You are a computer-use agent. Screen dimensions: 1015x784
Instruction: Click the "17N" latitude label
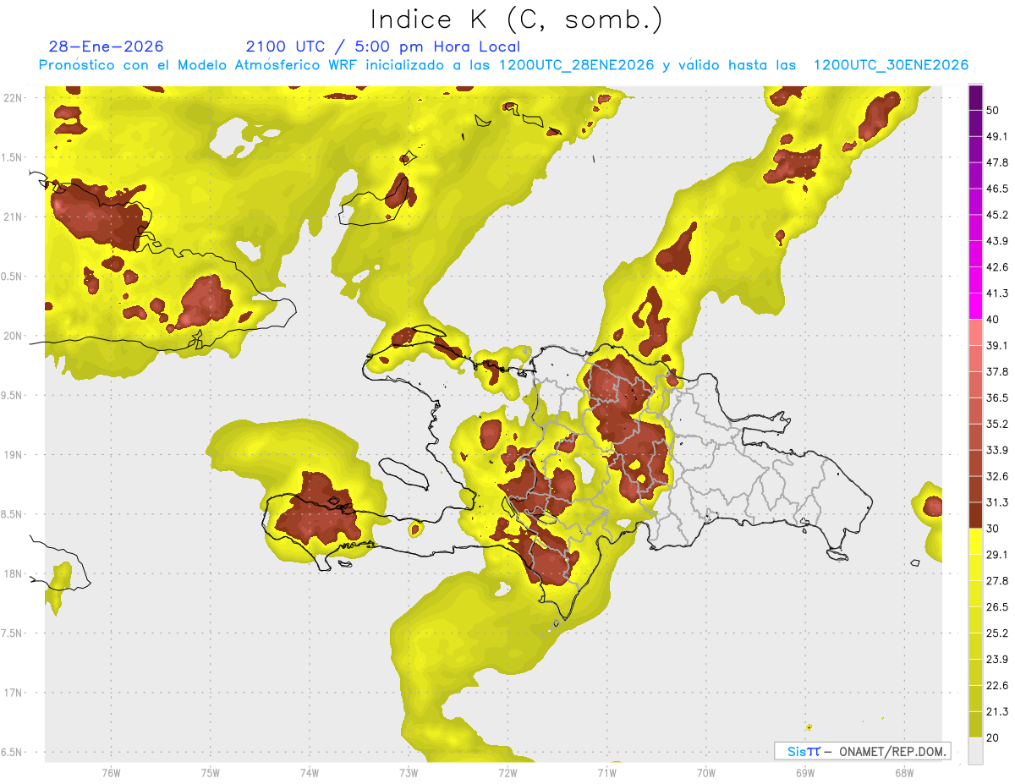pyautogui.click(x=13, y=693)
